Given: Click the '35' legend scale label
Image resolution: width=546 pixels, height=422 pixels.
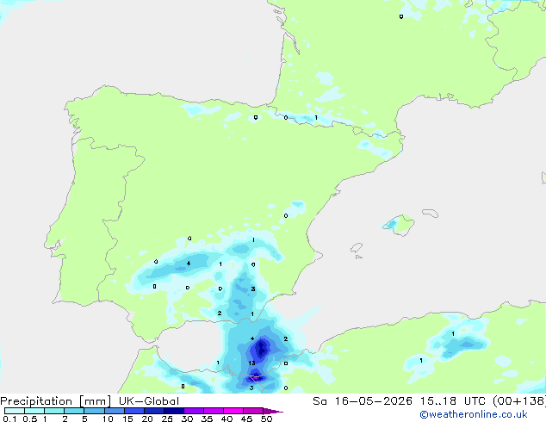Looking at the screenshot, I should [207, 419].
